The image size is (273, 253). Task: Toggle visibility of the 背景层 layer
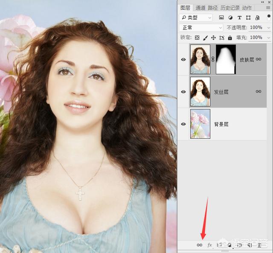(x=183, y=124)
